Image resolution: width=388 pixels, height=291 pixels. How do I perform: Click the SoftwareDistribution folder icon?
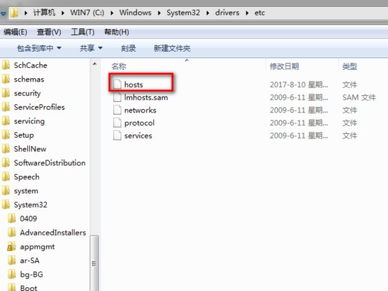[6, 163]
